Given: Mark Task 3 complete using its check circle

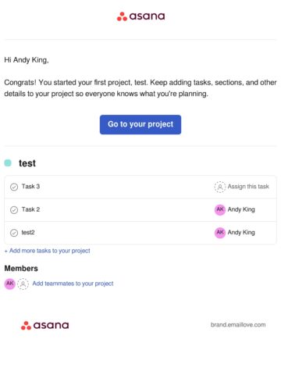Looking at the screenshot, I should (x=14, y=187).
